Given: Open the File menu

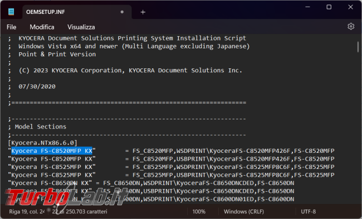Looking at the screenshot, I should click(11, 27).
